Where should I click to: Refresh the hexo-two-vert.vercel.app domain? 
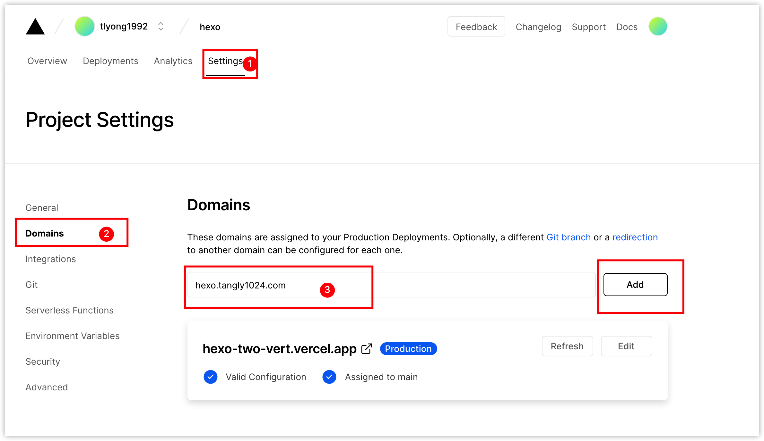point(567,346)
